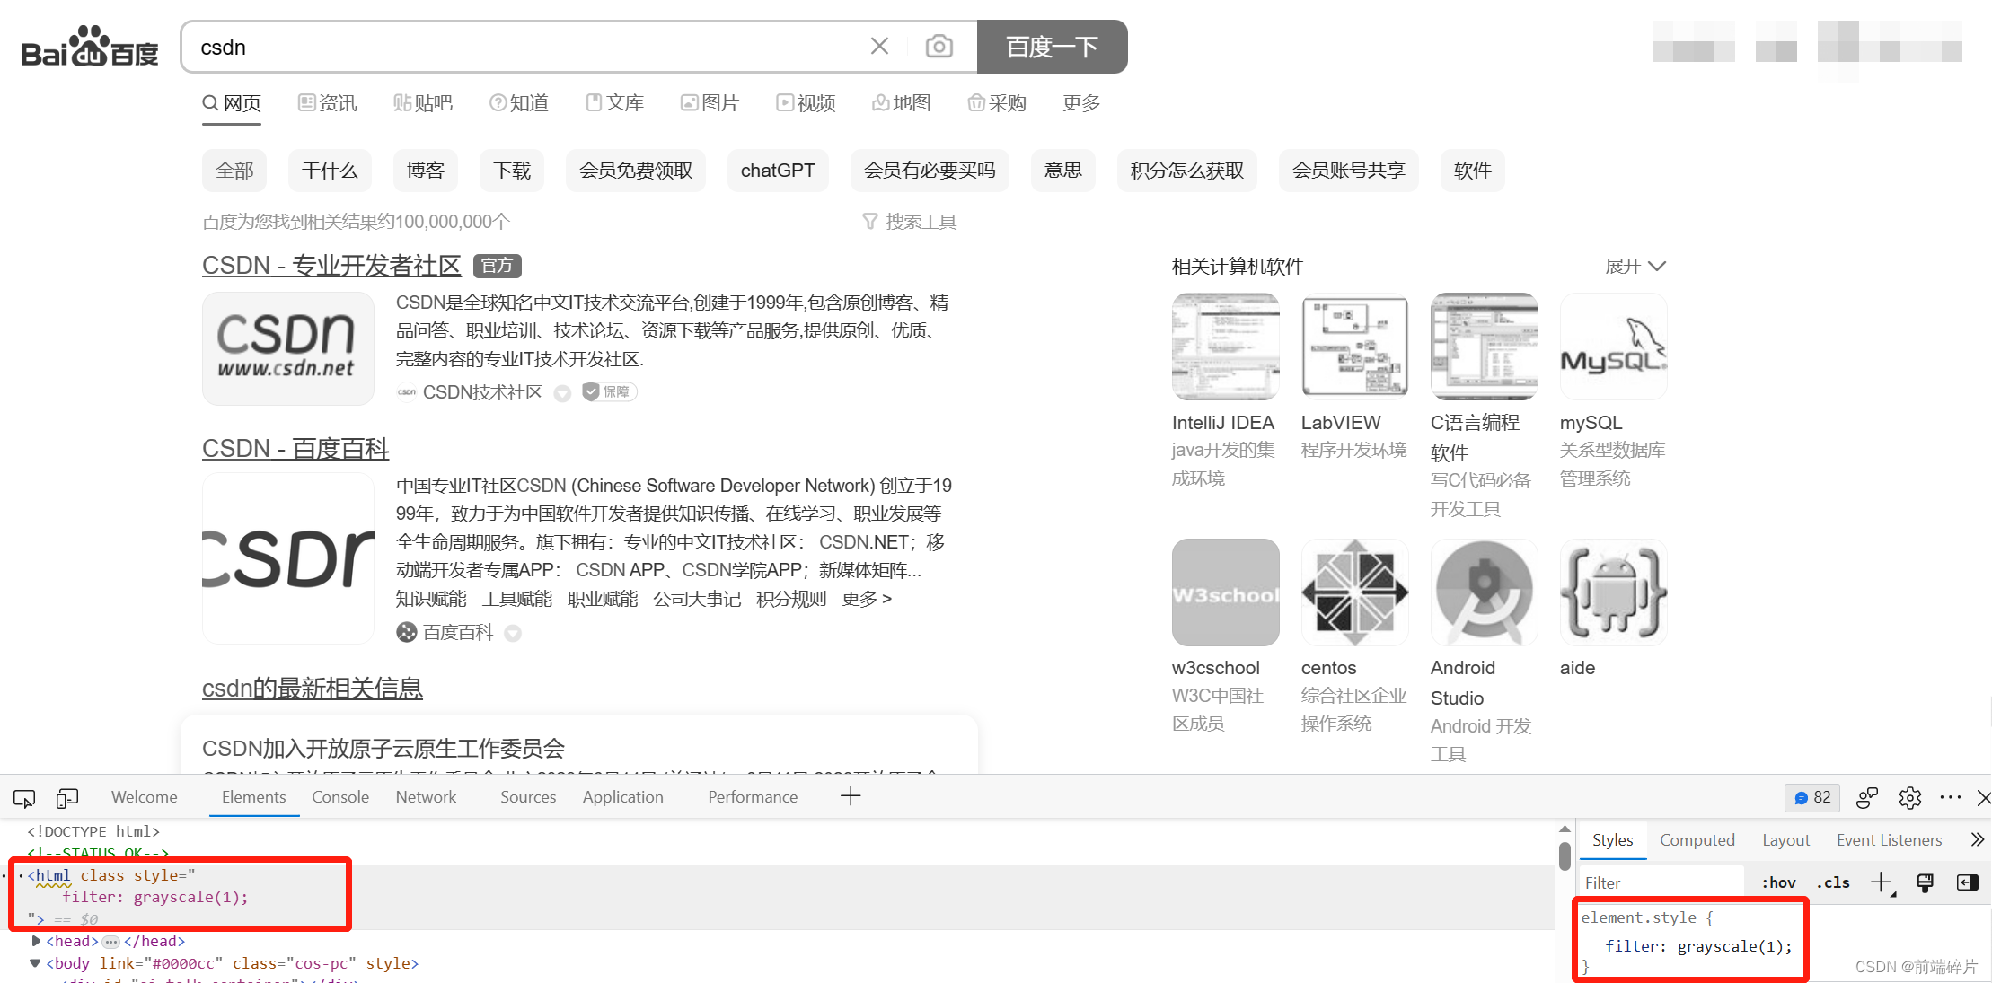Open CSDN - 专业开发者社区 result link

pos(331,266)
